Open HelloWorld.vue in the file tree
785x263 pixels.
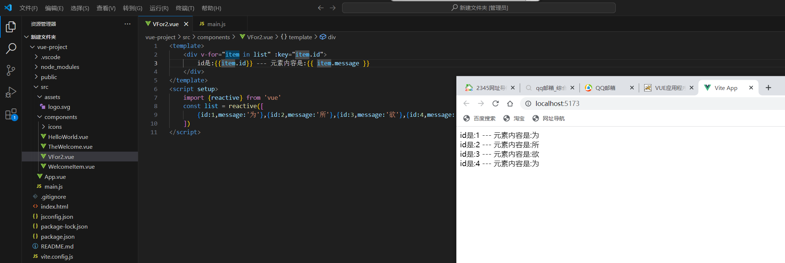point(68,137)
